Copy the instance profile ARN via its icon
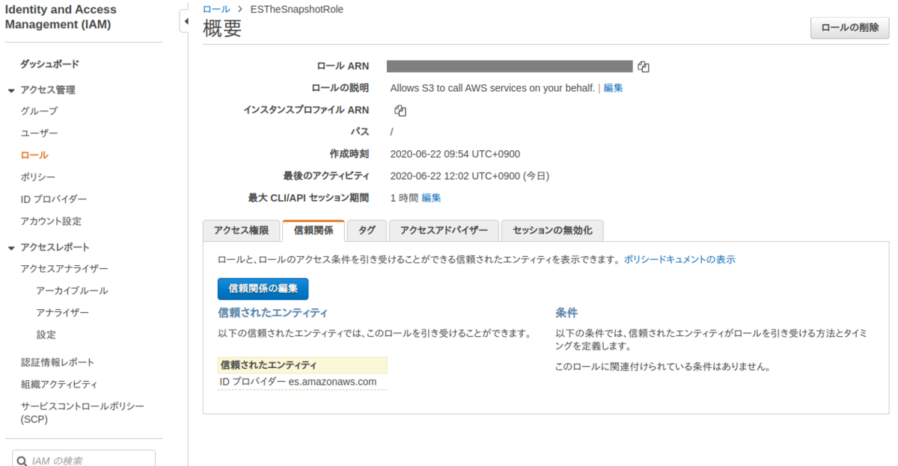Viewport: 898px width, 466px height. point(400,111)
